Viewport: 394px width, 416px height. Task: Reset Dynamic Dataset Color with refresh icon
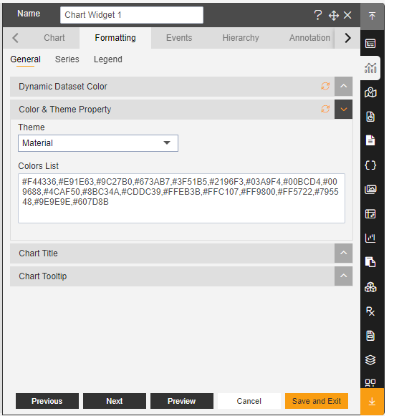pyautogui.click(x=325, y=86)
